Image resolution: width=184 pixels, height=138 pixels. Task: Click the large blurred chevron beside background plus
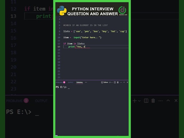[x=139, y=101]
